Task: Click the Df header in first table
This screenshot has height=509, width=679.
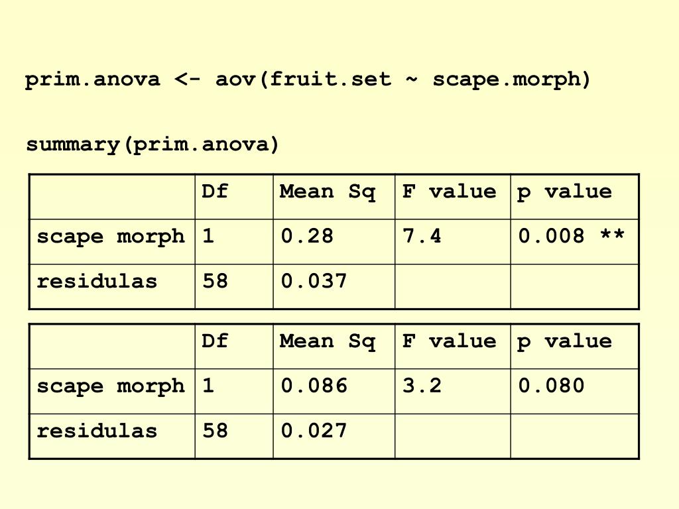Action: coord(215,191)
